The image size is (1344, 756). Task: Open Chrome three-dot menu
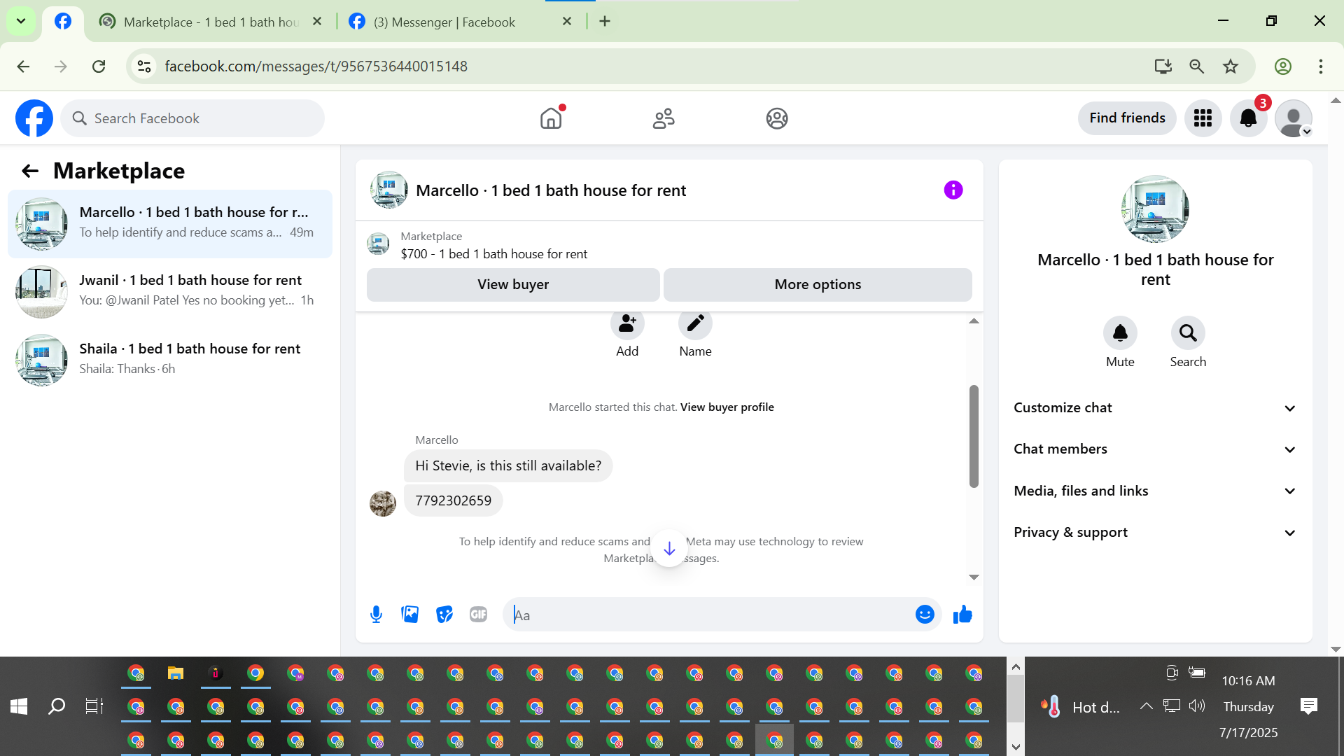[x=1321, y=66]
